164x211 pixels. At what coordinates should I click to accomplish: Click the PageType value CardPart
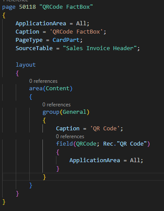click(66, 40)
